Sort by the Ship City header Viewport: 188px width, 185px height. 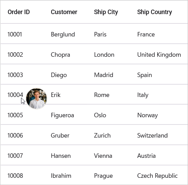coord(106,12)
